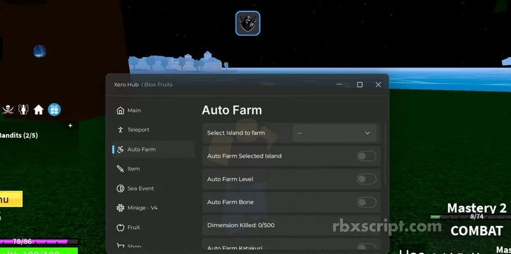Click the Mastery 2 label
This screenshot has height=254, width=511.
(477, 208)
